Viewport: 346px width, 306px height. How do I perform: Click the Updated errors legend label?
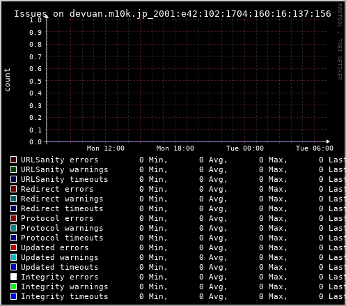pyautogui.click(x=55, y=247)
